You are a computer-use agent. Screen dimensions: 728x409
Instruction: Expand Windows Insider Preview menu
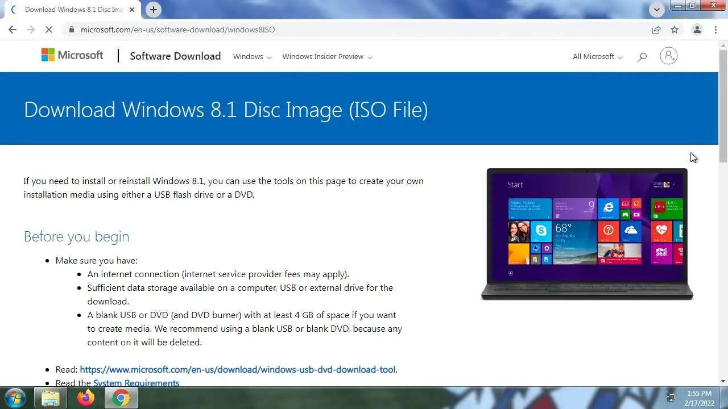[x=327, y=56]
